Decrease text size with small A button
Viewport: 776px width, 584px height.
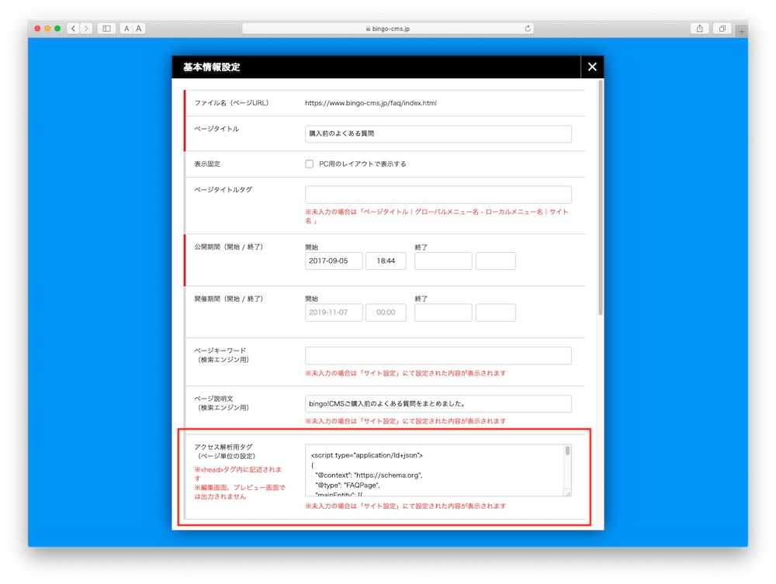tap(126, 29)
